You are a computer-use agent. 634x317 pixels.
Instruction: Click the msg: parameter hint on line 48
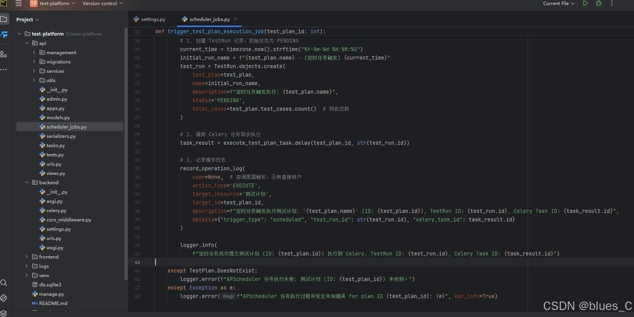pos(228,296)
